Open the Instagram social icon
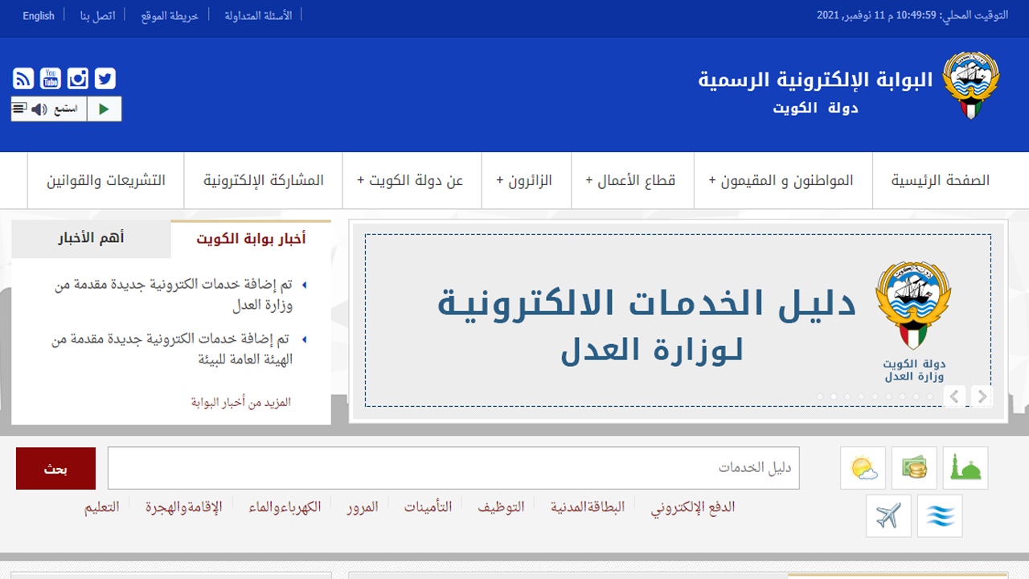 [78, 78]
